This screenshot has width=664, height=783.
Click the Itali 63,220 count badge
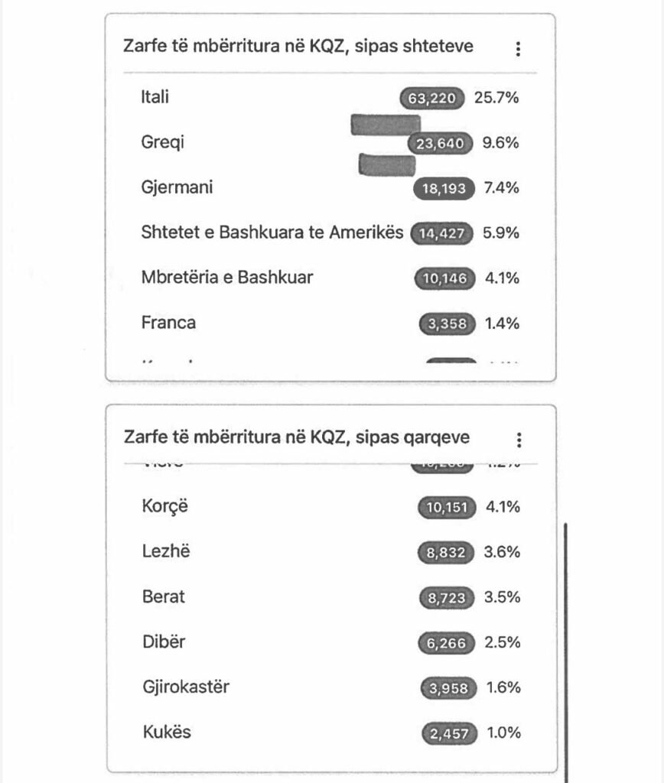click(431, 99)
